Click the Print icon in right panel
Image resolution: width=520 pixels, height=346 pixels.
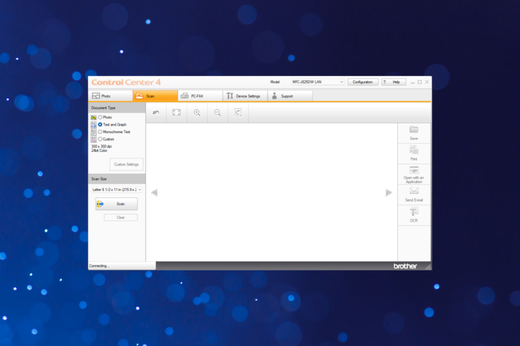[x=414, y=150]
